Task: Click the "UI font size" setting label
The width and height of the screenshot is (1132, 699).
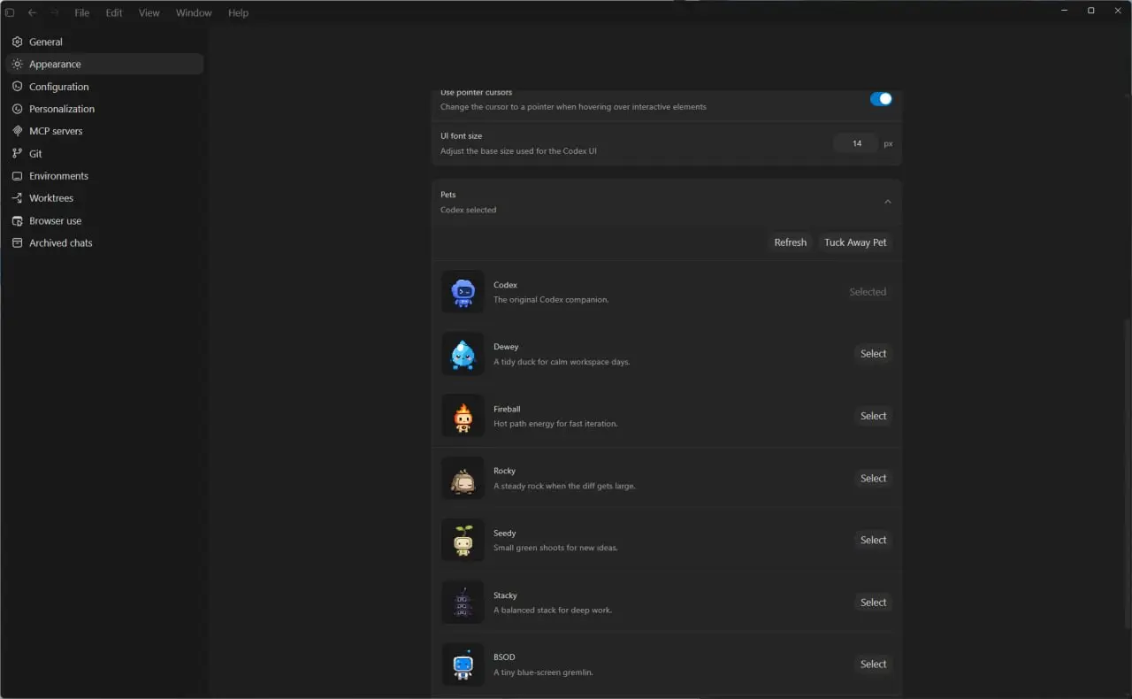Action: pos(462,136)
